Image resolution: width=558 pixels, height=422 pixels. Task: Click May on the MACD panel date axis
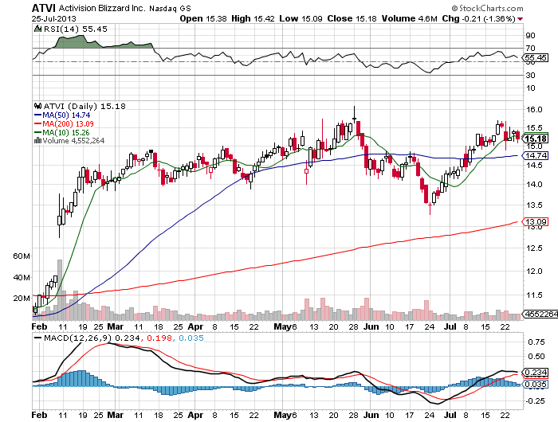[x=283, y=415]
